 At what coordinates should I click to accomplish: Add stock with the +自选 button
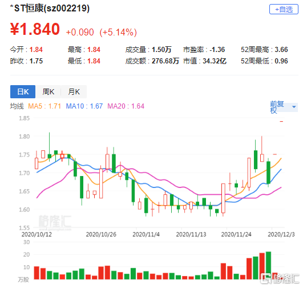284,9
